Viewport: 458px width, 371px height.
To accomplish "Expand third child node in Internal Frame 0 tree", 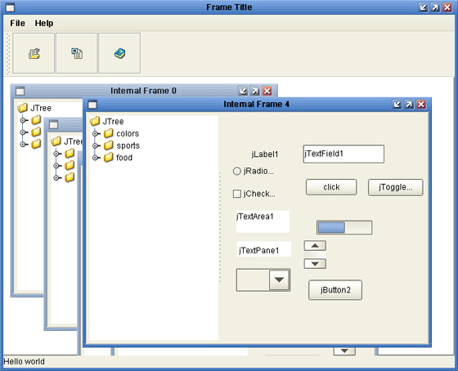I will (x=23, y=144).
